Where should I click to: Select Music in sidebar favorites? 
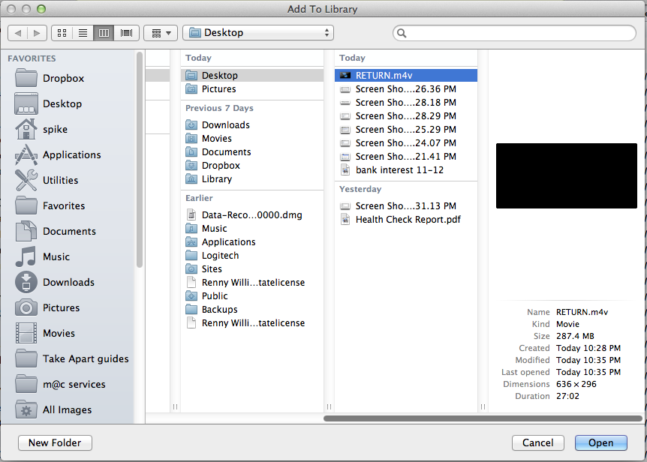[x=56, y=256]
